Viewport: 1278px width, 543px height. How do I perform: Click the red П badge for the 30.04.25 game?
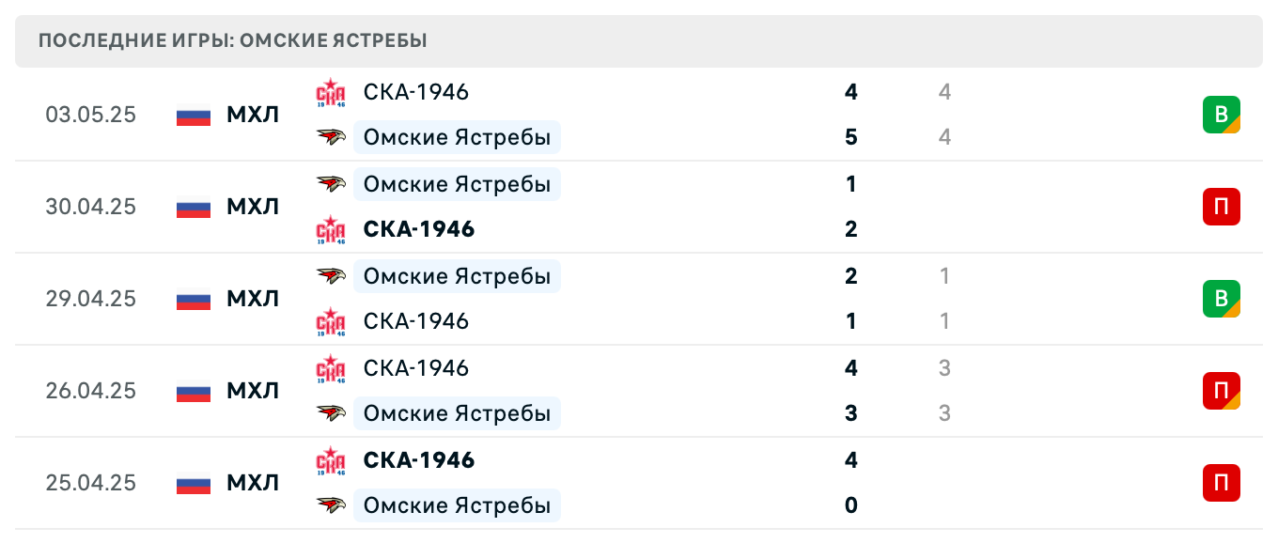coord(1223,207)
